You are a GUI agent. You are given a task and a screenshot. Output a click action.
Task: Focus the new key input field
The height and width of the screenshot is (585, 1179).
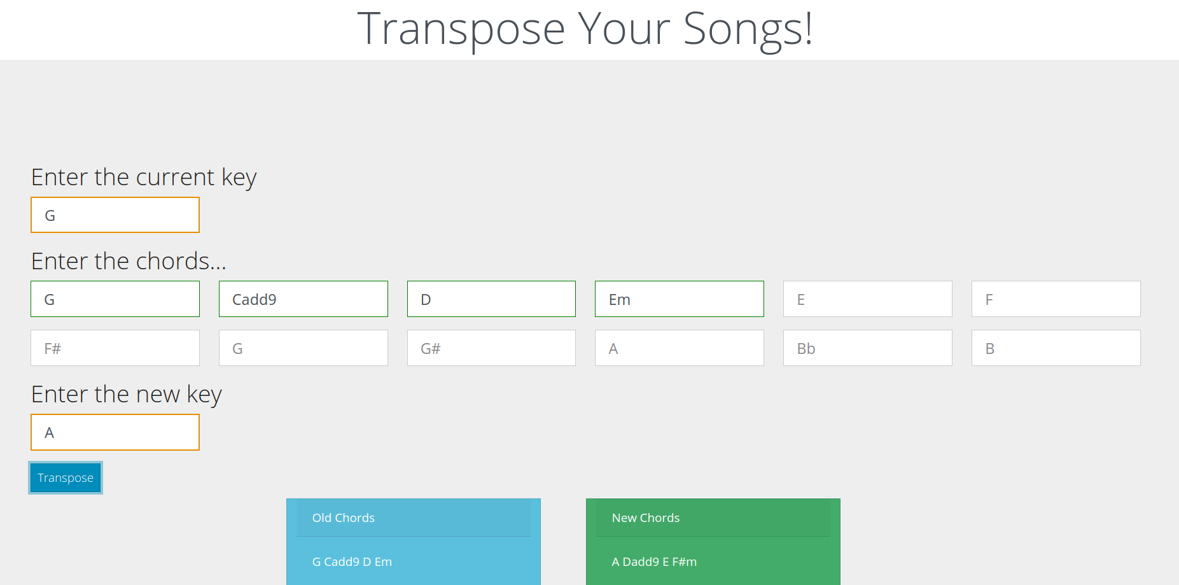[x=115, y=432]
